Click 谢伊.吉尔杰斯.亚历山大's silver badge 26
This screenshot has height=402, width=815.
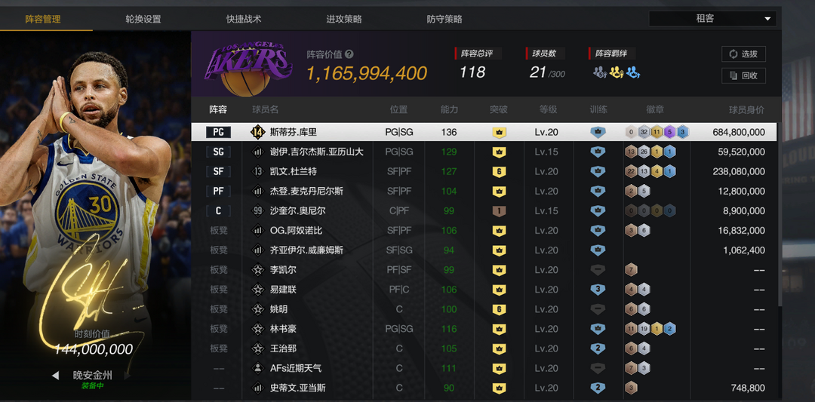point(644,152)
